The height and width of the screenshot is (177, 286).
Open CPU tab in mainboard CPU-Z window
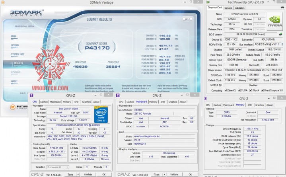point(121,102)
